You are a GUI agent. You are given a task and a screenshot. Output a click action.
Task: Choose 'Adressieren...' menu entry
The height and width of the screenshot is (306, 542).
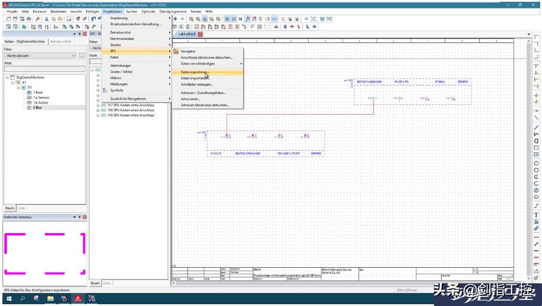tap(207, 99)
